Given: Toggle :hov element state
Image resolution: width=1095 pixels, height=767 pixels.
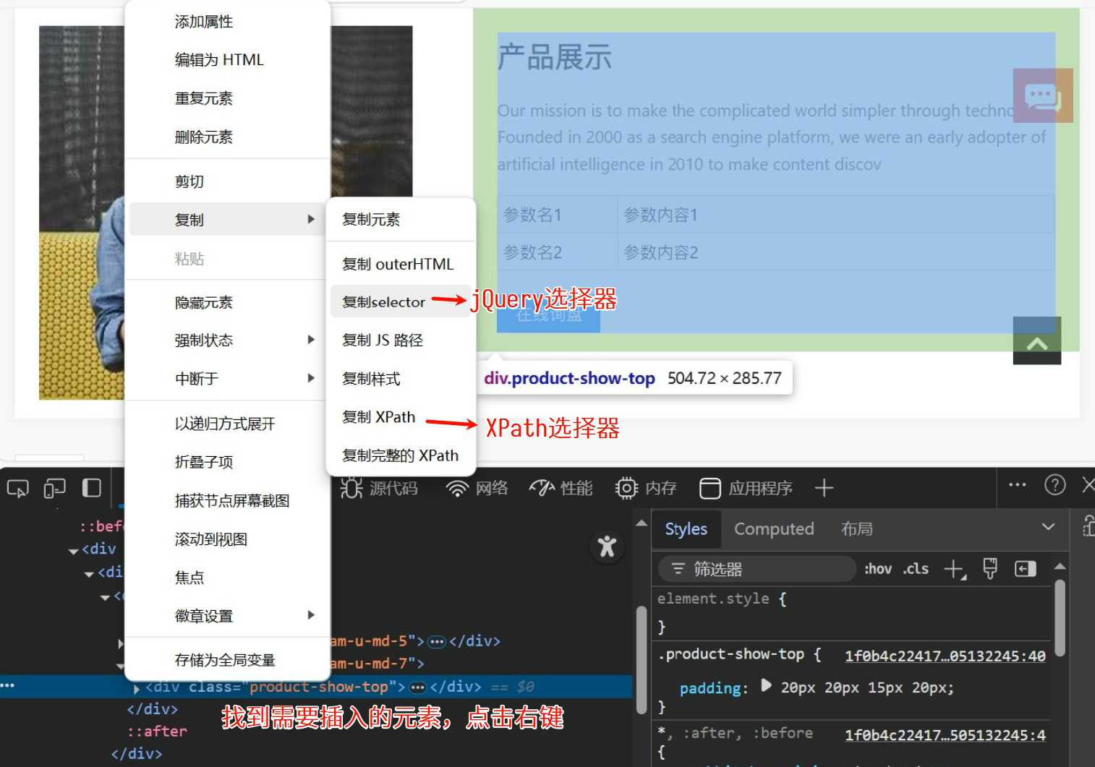Looking at the screenshot, I should 878,569.
